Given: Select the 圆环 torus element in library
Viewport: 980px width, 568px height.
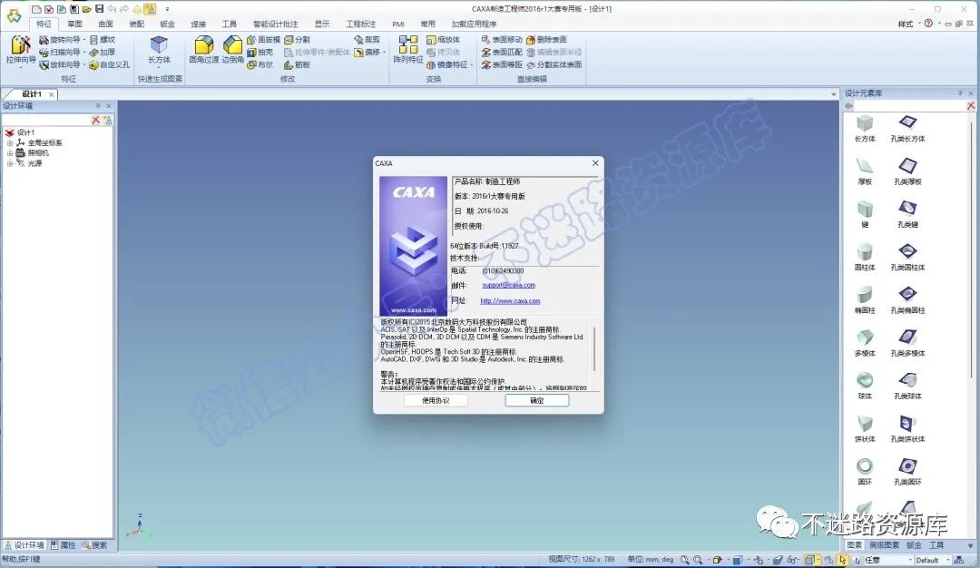Looking at the screenshot, I should pos(865,471).
